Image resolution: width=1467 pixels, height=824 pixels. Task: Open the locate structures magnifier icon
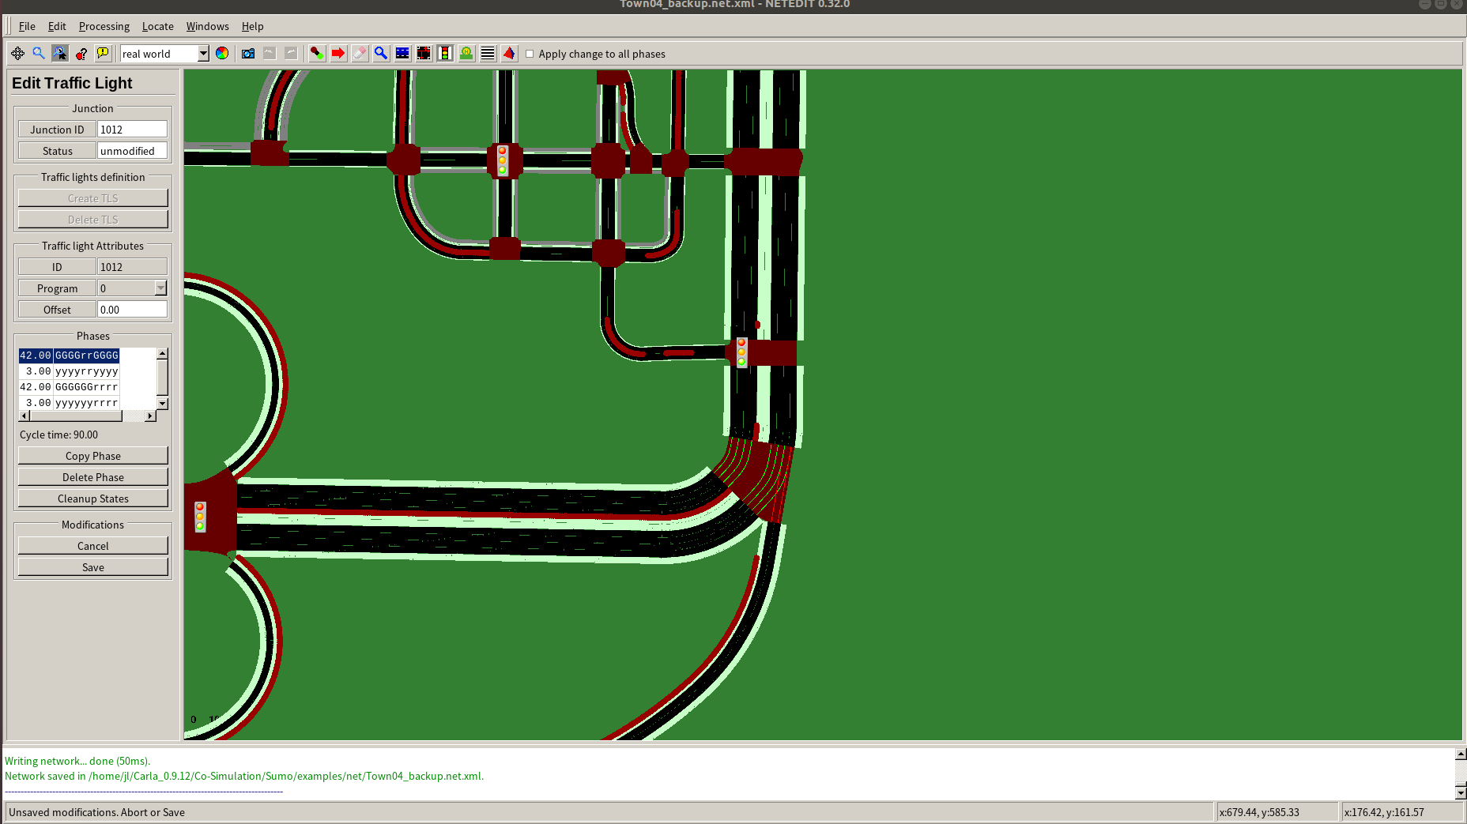tap(39, 54)
